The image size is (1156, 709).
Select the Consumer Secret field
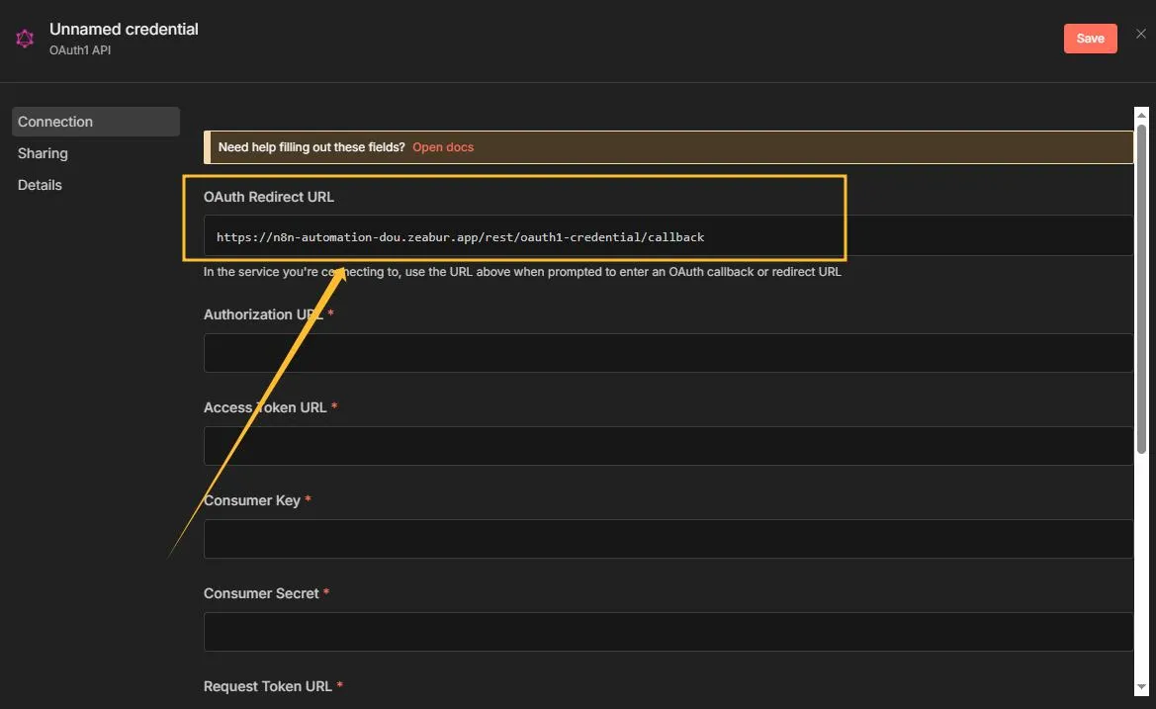[x=668, y=631]
